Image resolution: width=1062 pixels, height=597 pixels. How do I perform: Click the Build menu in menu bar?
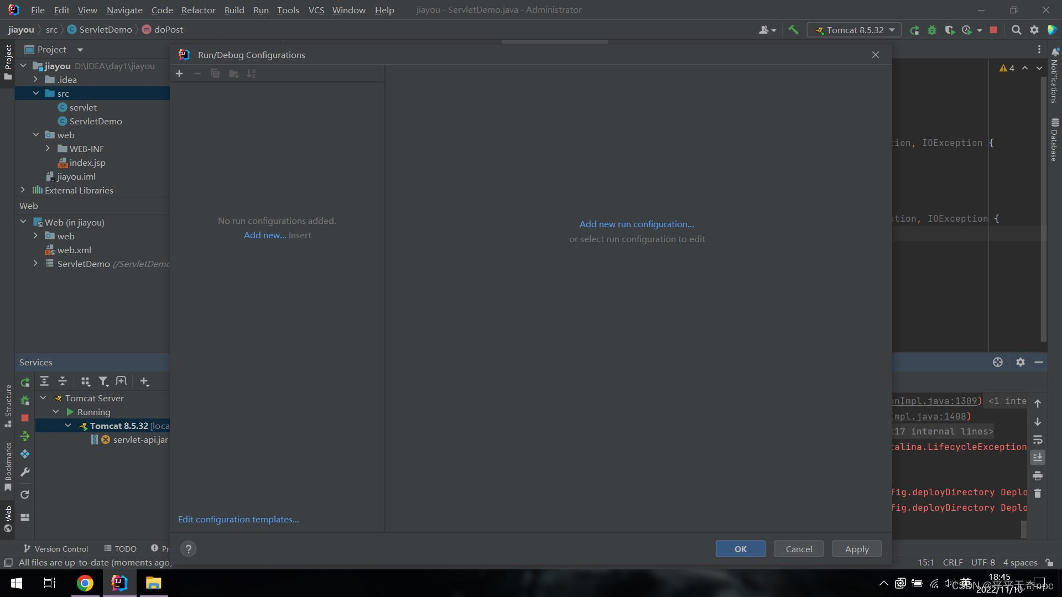point(234,9)
